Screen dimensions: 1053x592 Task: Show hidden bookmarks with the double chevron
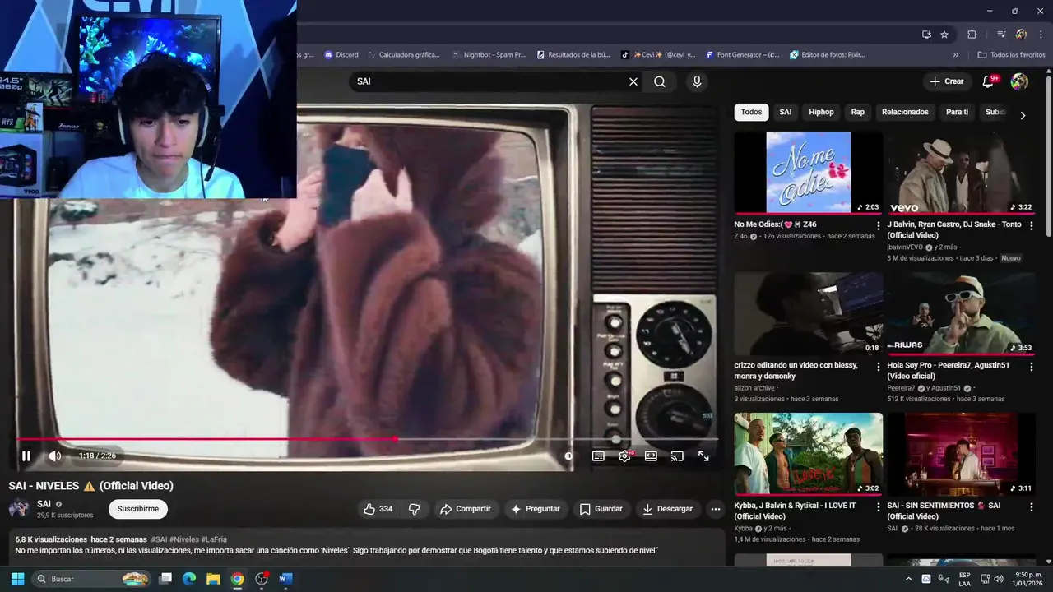(955, 55)
